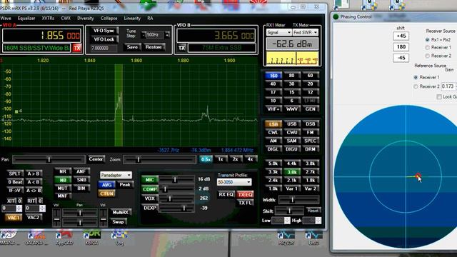Open the Diversity menu
Viewport: 457px width, 257px height.
pos(86,18)
